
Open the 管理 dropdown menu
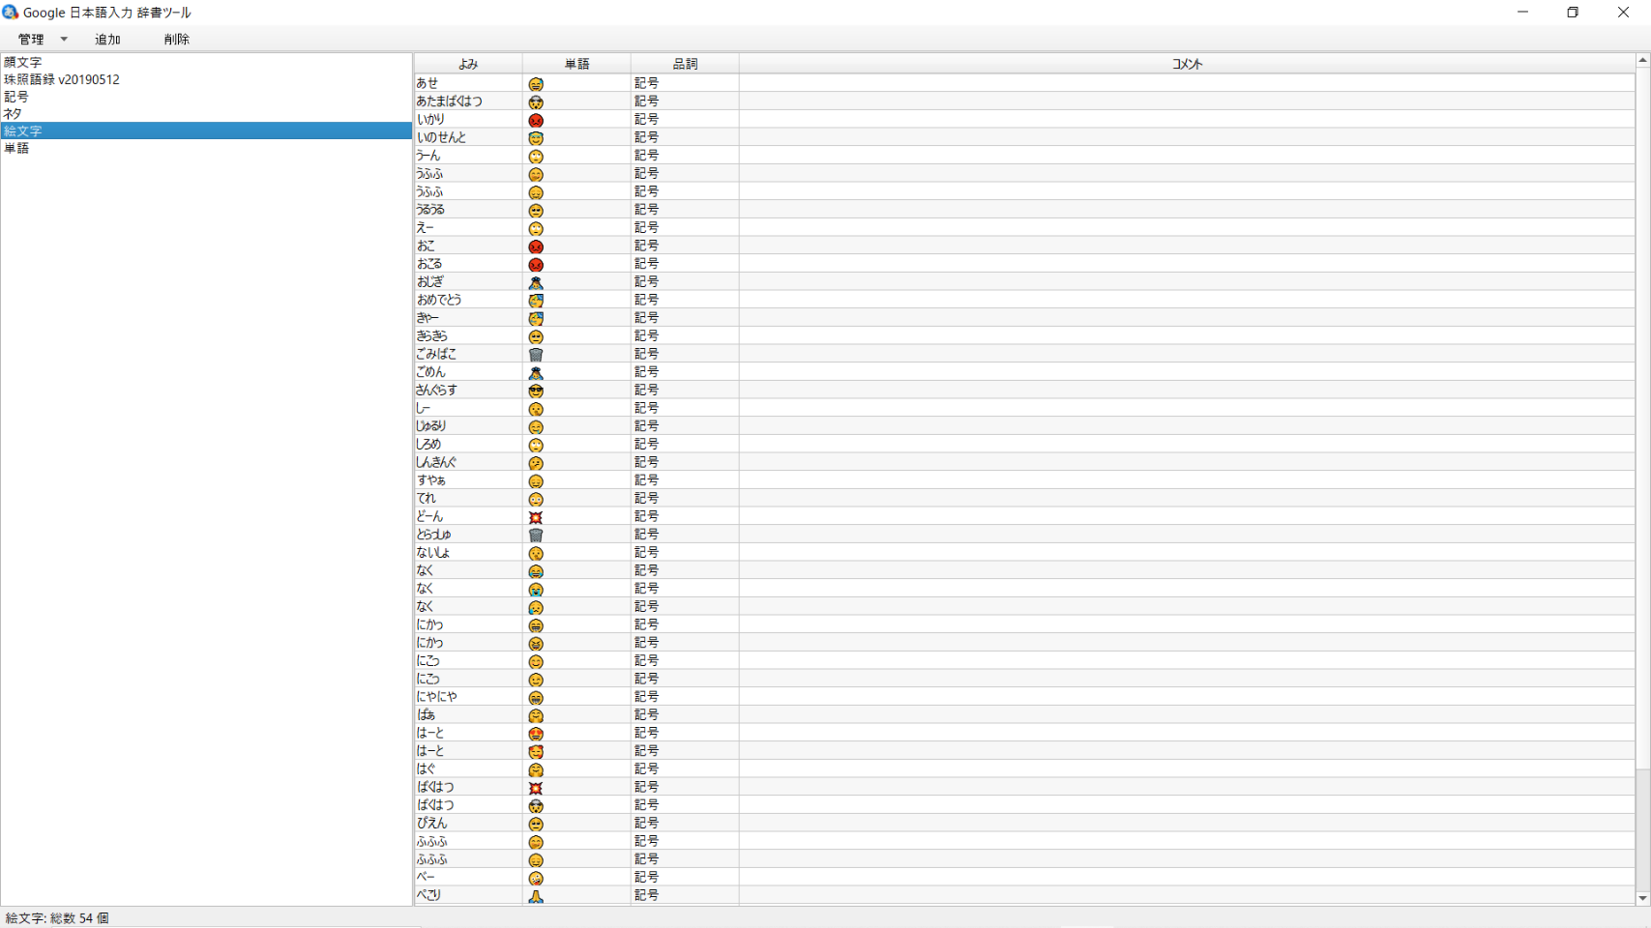click(x=42, y=40)
